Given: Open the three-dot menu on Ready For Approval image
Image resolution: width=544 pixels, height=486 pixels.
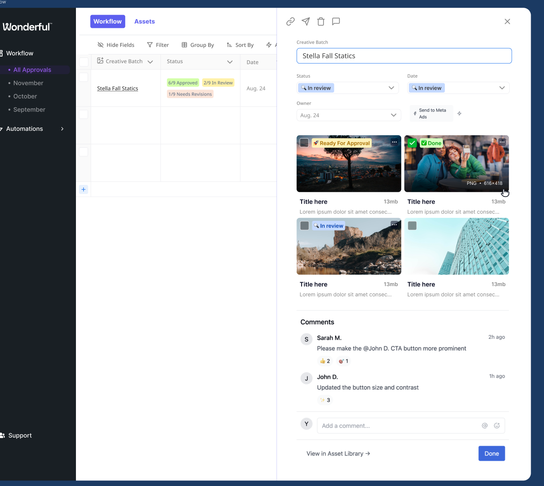Looking at the screenshot, I should (394, 142).
